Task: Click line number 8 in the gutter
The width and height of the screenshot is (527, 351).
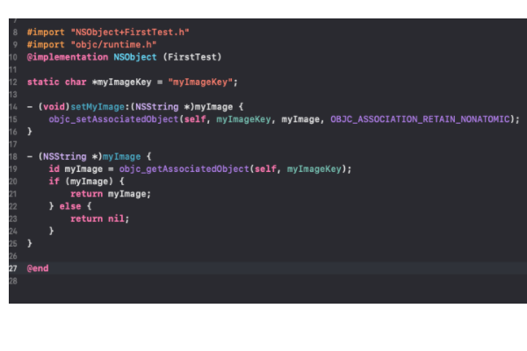Action: tap(15, 32)
